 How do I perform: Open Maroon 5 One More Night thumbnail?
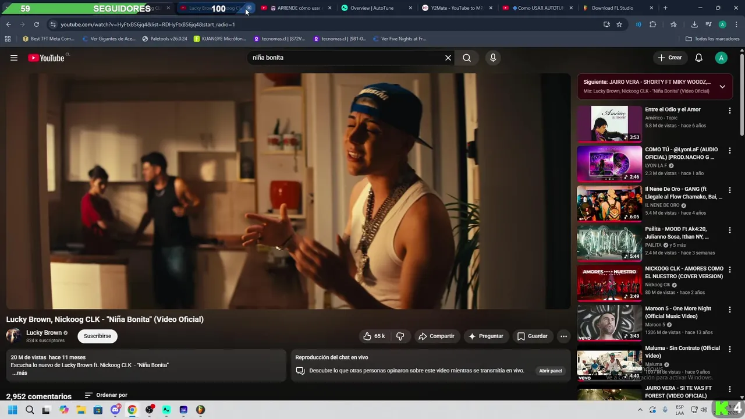pos(609,322)
